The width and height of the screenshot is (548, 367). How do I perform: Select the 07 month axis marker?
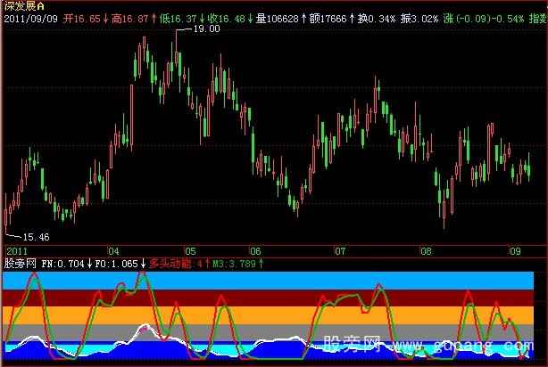coord(340,251)
